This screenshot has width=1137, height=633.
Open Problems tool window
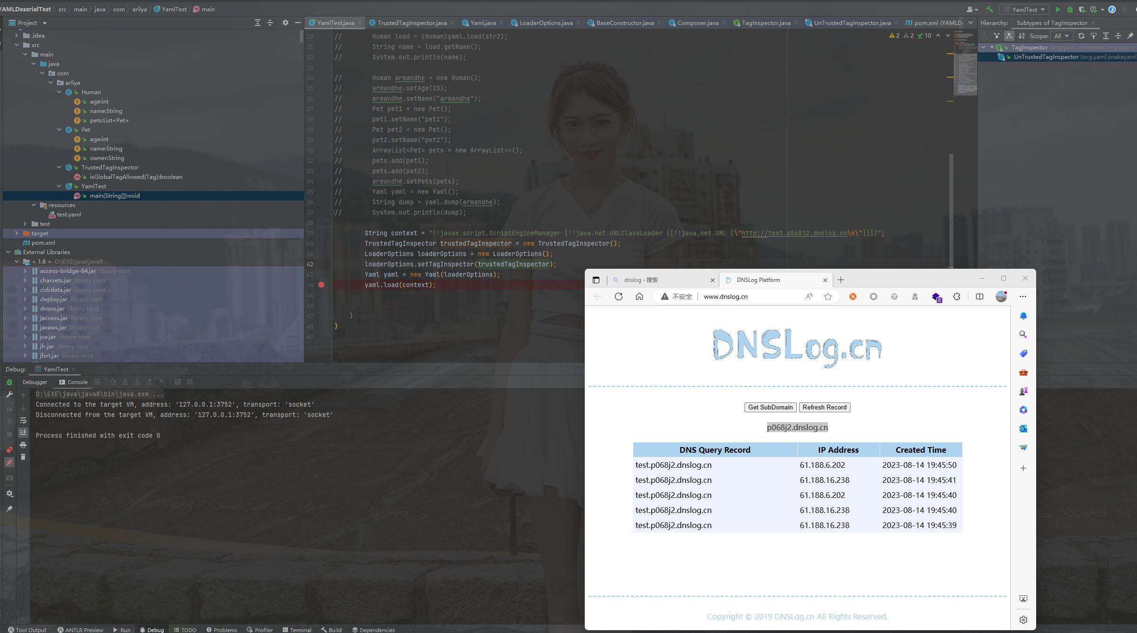pos(221,630)
